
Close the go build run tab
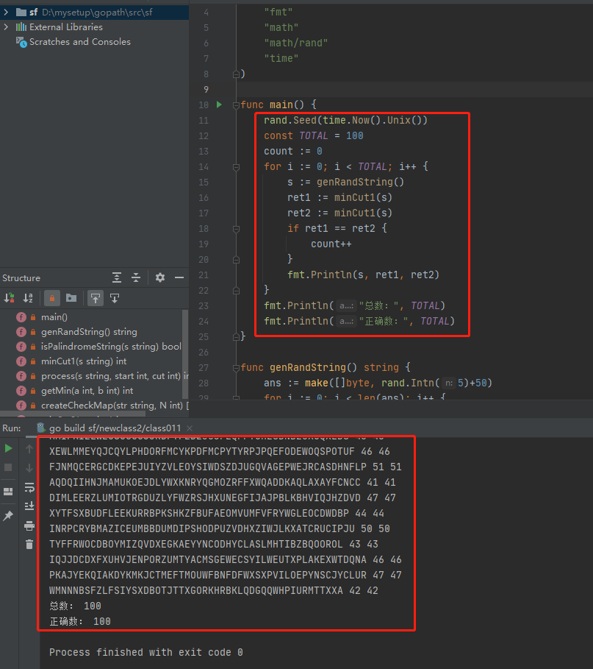190,428
